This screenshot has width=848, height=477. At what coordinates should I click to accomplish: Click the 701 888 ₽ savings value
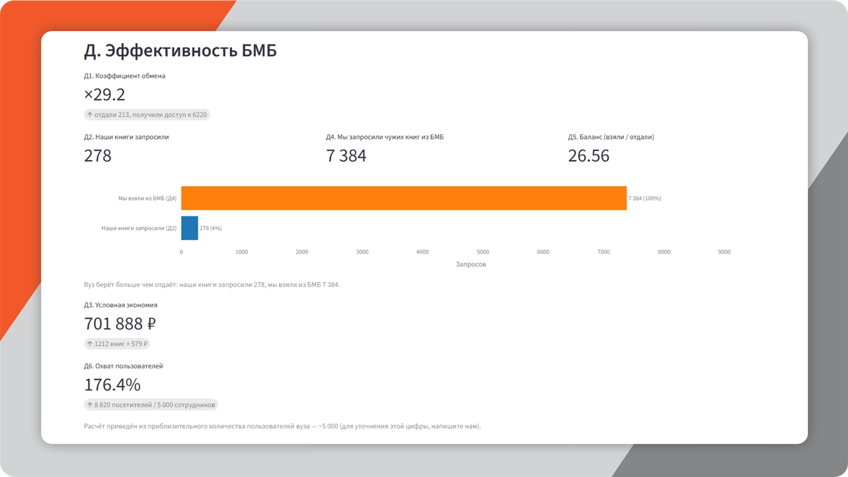(x=120, y=324)
